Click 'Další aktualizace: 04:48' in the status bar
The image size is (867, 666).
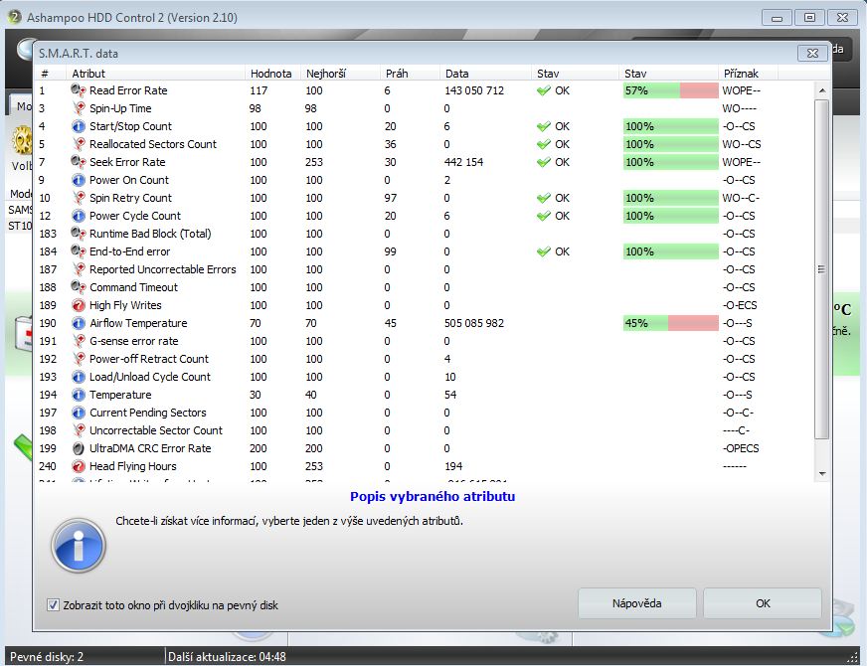coord(227,657)
